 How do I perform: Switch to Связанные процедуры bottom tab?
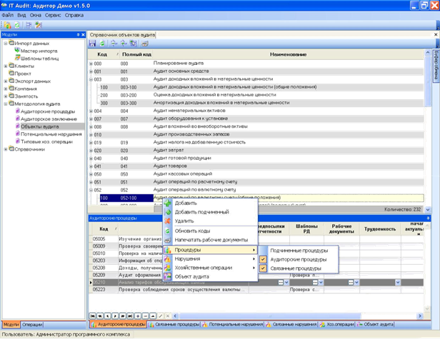click(x=174, y=324)
